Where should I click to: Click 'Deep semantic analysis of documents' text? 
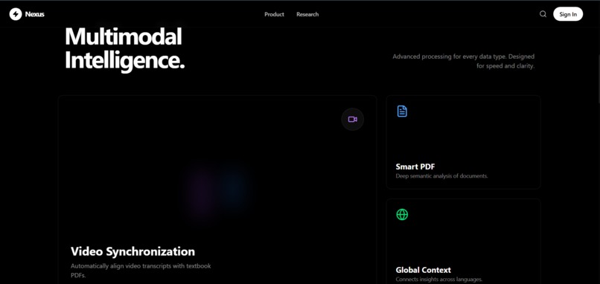tap(441, 176)
